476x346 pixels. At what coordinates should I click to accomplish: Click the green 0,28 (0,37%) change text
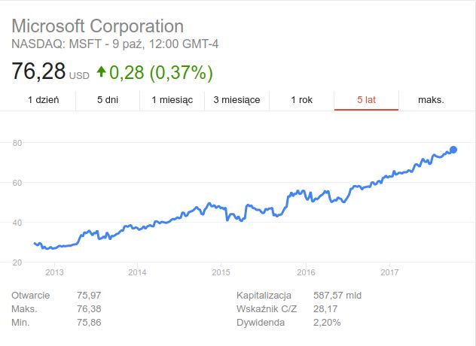(x=161, y=73)
